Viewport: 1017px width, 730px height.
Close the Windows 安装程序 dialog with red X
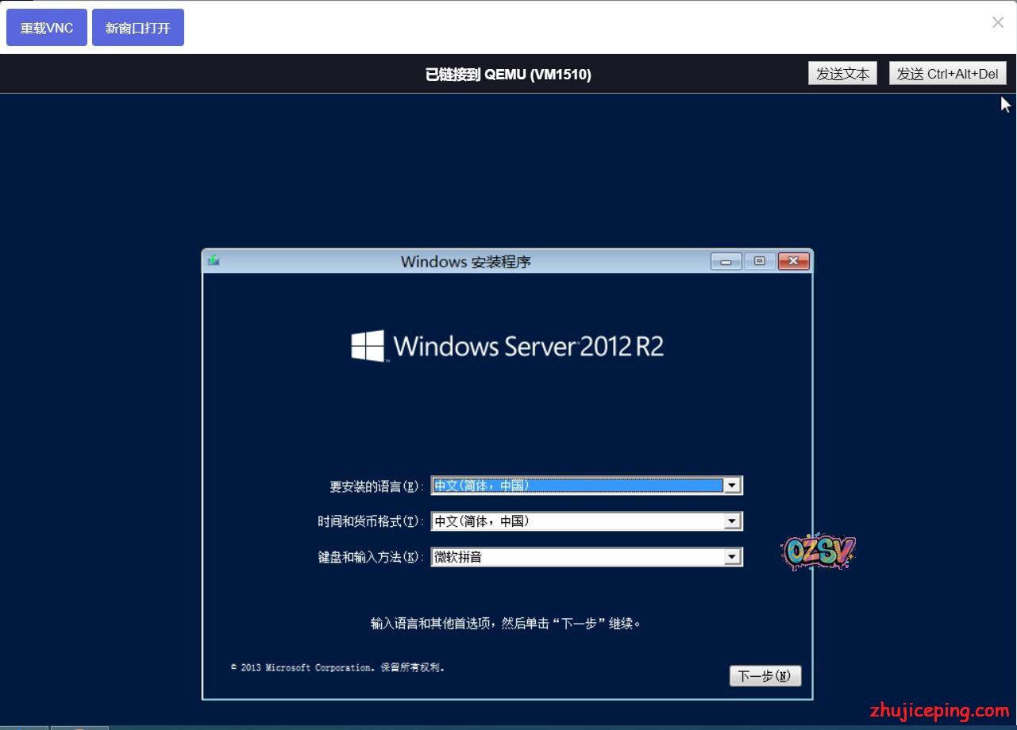(793, 261)
